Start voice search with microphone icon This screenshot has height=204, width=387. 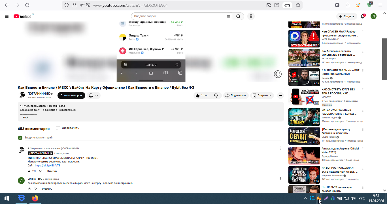pos(251,16)
